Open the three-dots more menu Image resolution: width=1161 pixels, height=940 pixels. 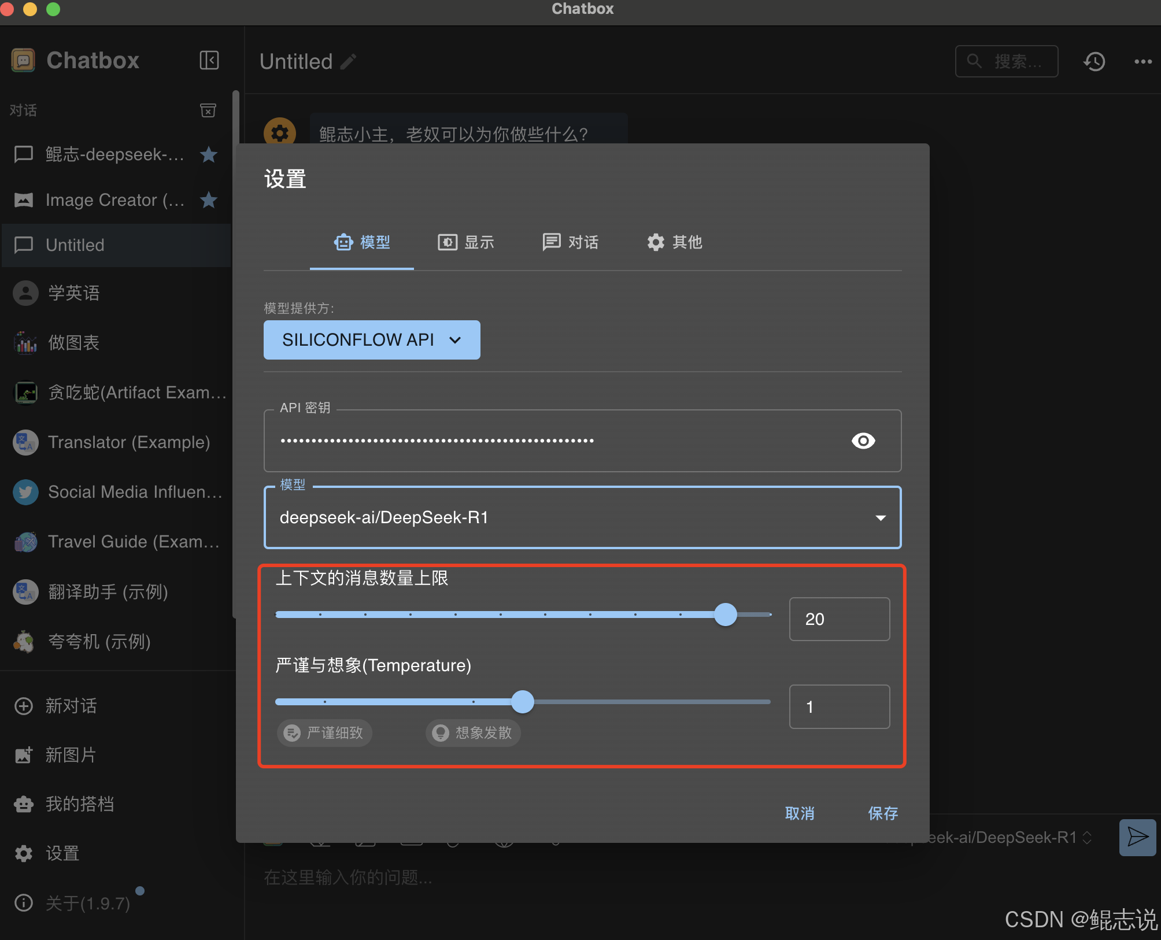[1142, 61]
